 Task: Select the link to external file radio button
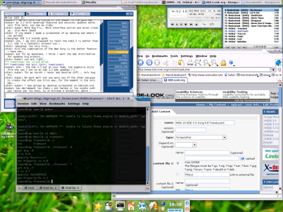coord(178,174)
